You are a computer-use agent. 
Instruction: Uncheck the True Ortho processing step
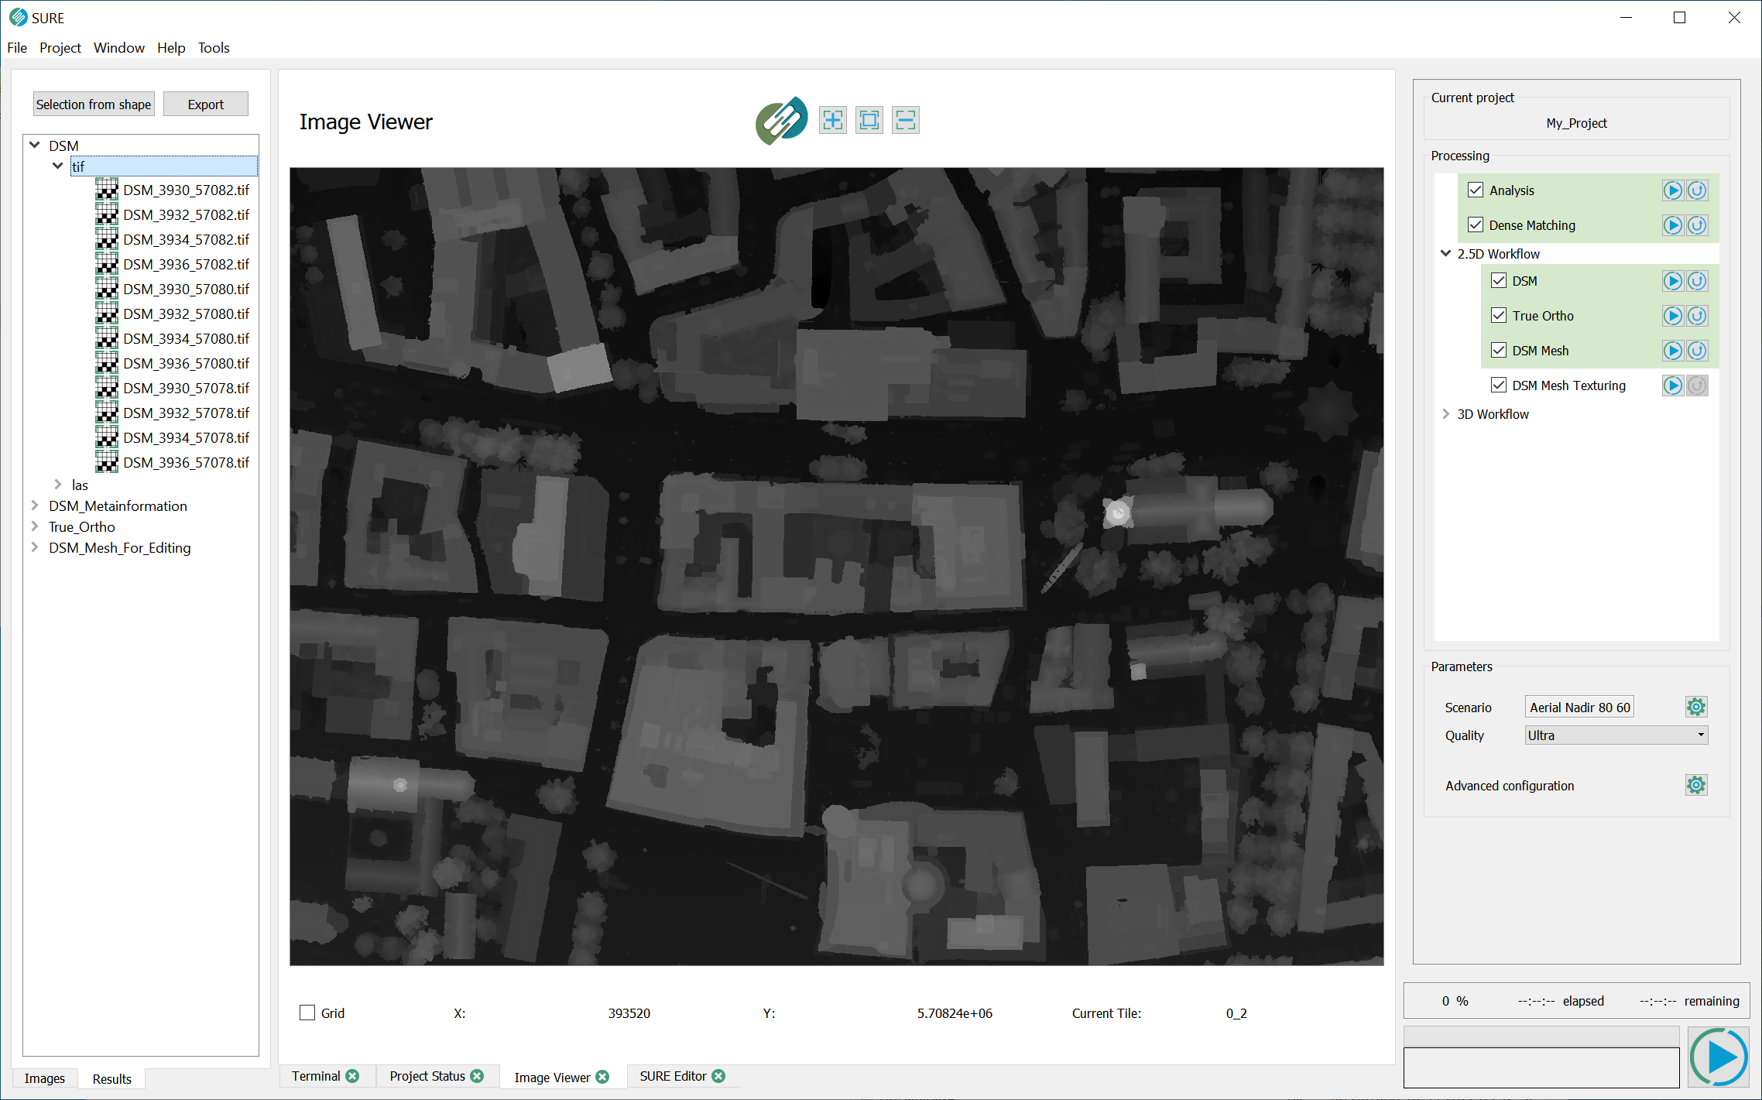pyautogui.click(x=1499, y=316)
